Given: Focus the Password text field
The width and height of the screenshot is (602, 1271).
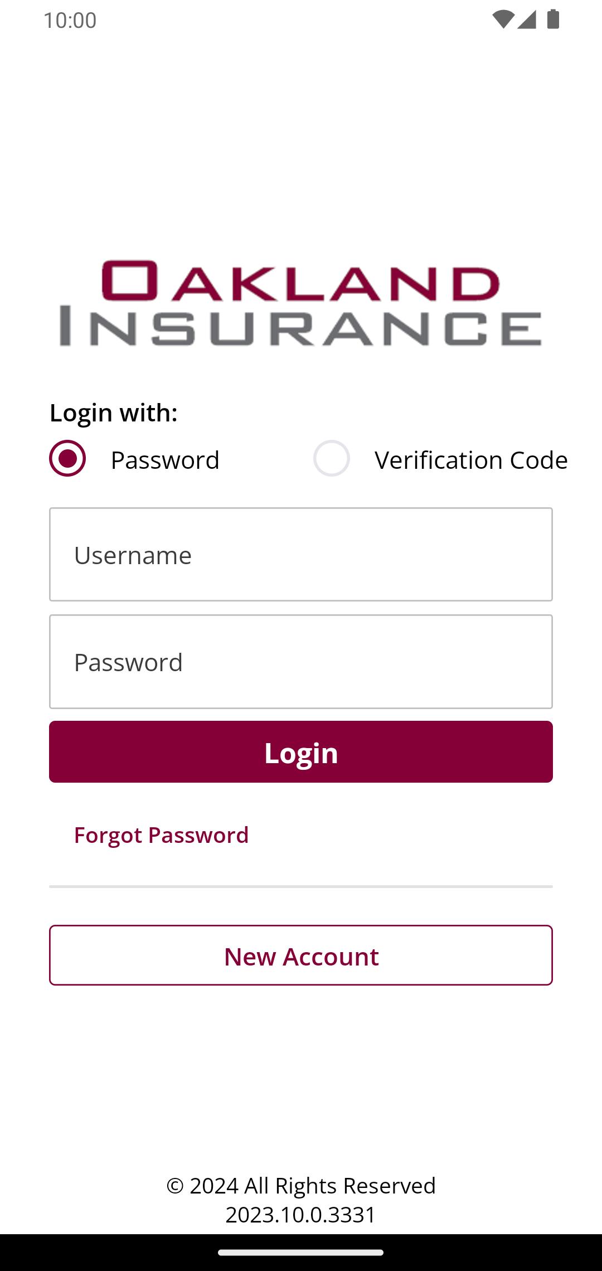Looking at the screenshot, I should point(301,662).
